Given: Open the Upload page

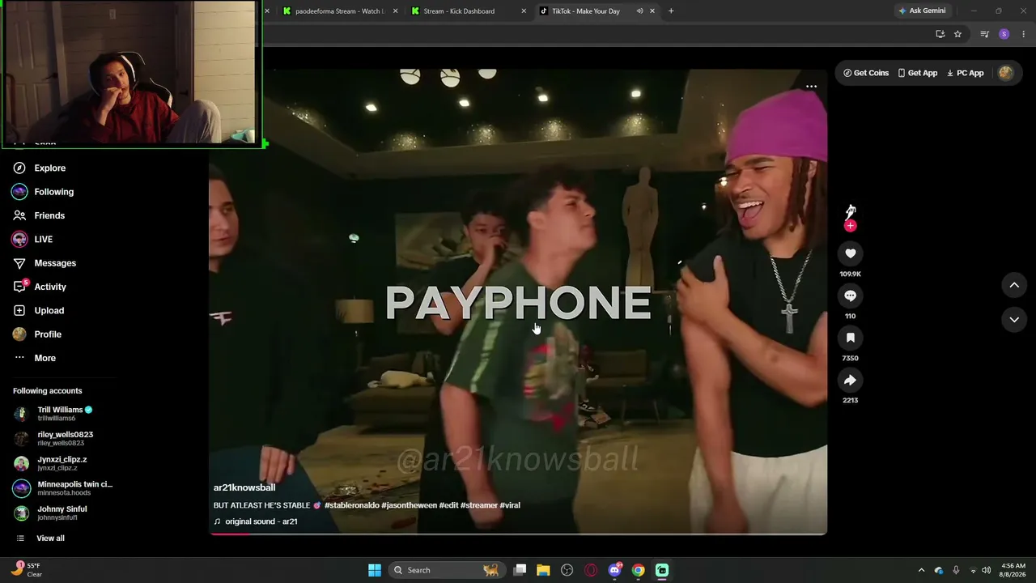Looking at the screenshot, I should pos(40,311).
